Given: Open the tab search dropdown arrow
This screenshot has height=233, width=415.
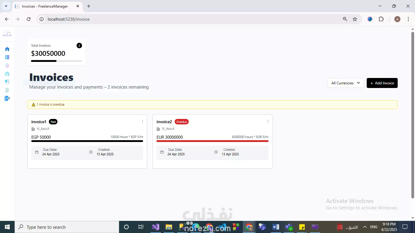Looking at the screenshot, I should point(6,6).
